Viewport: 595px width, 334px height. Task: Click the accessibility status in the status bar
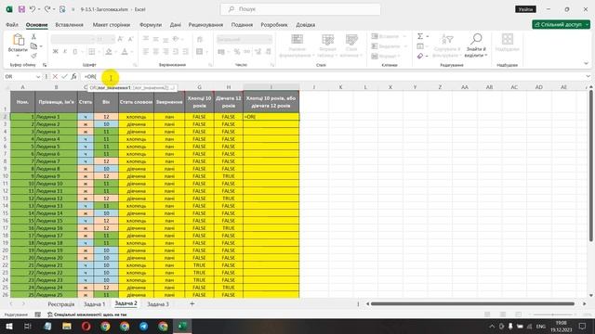tap(86, 315)
